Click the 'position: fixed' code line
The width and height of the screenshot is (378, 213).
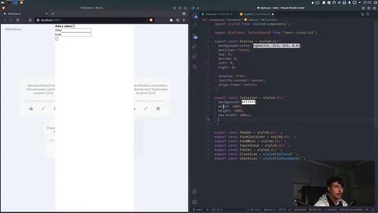pos(234,50)
